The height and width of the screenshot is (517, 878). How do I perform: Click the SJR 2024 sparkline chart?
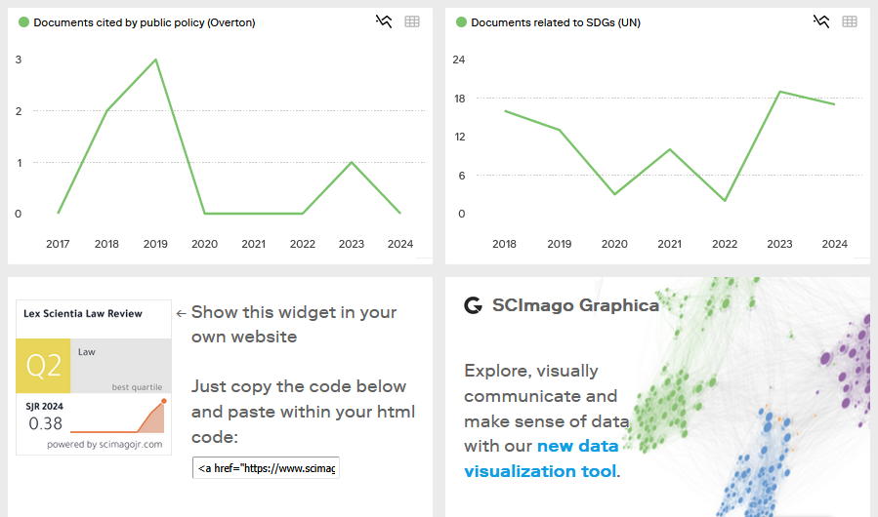118,418
